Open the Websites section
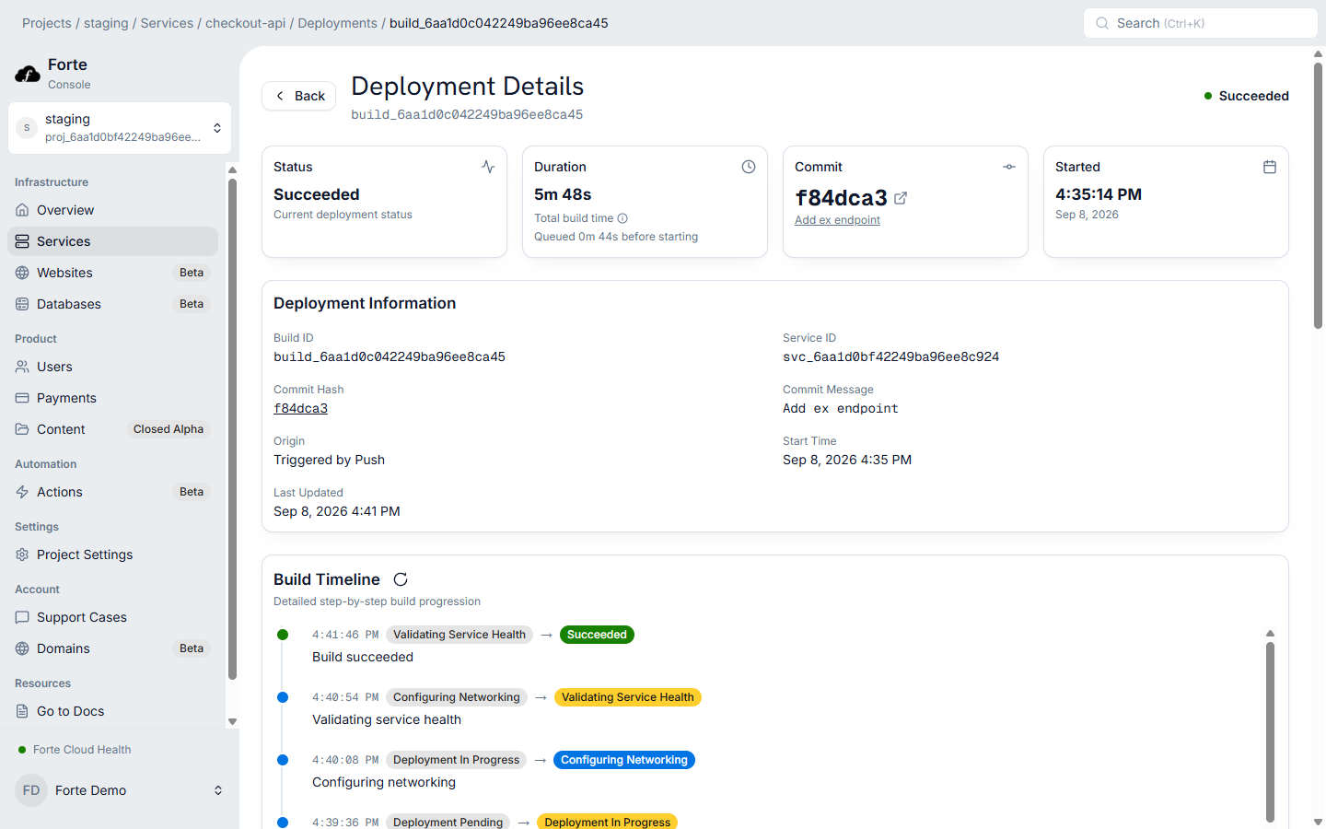The width and height of the screenshot is (1326, 829). [112, 273]
